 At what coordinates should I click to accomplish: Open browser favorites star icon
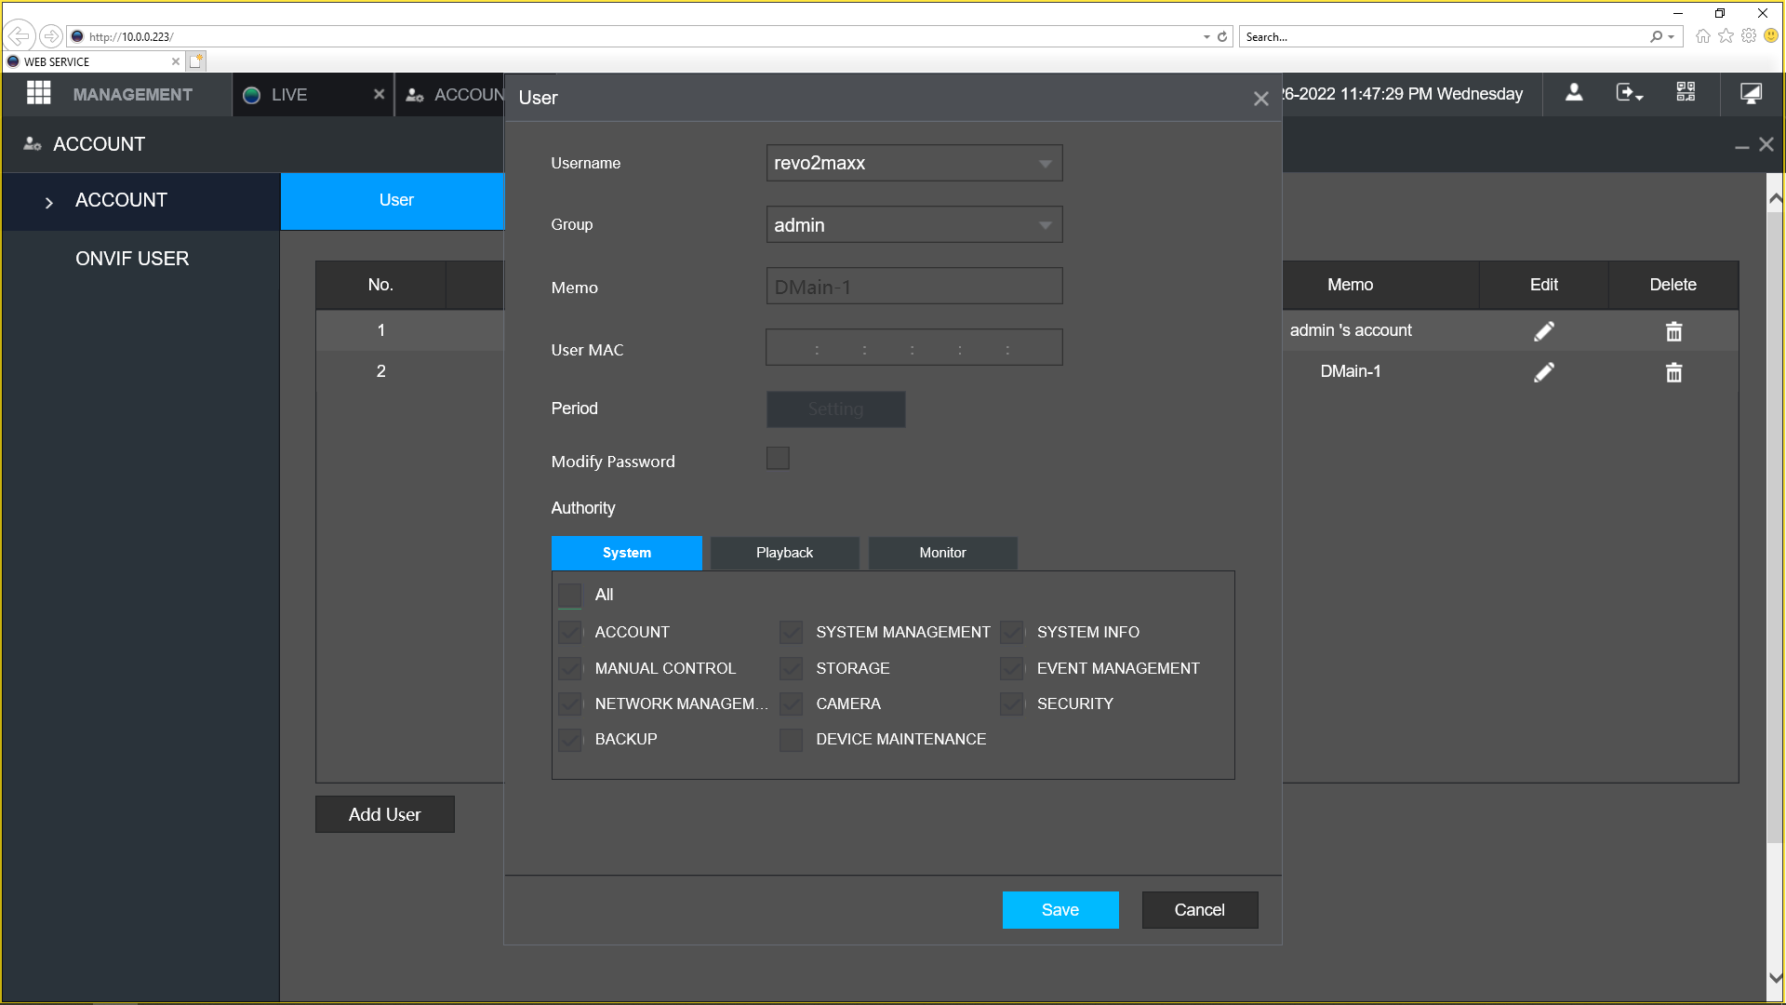[1726, 36]
